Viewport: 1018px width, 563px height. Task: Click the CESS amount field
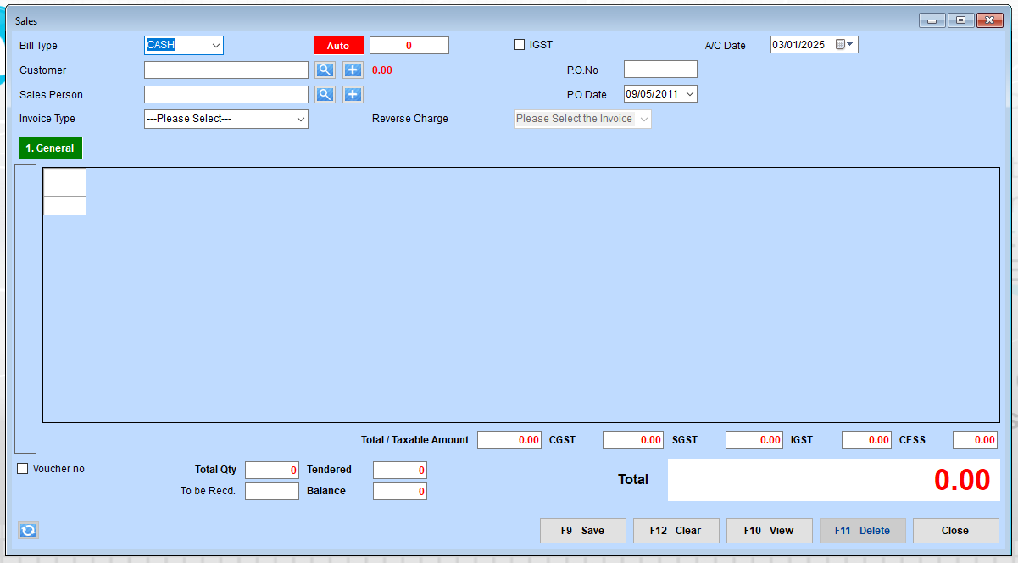[976, 440]
